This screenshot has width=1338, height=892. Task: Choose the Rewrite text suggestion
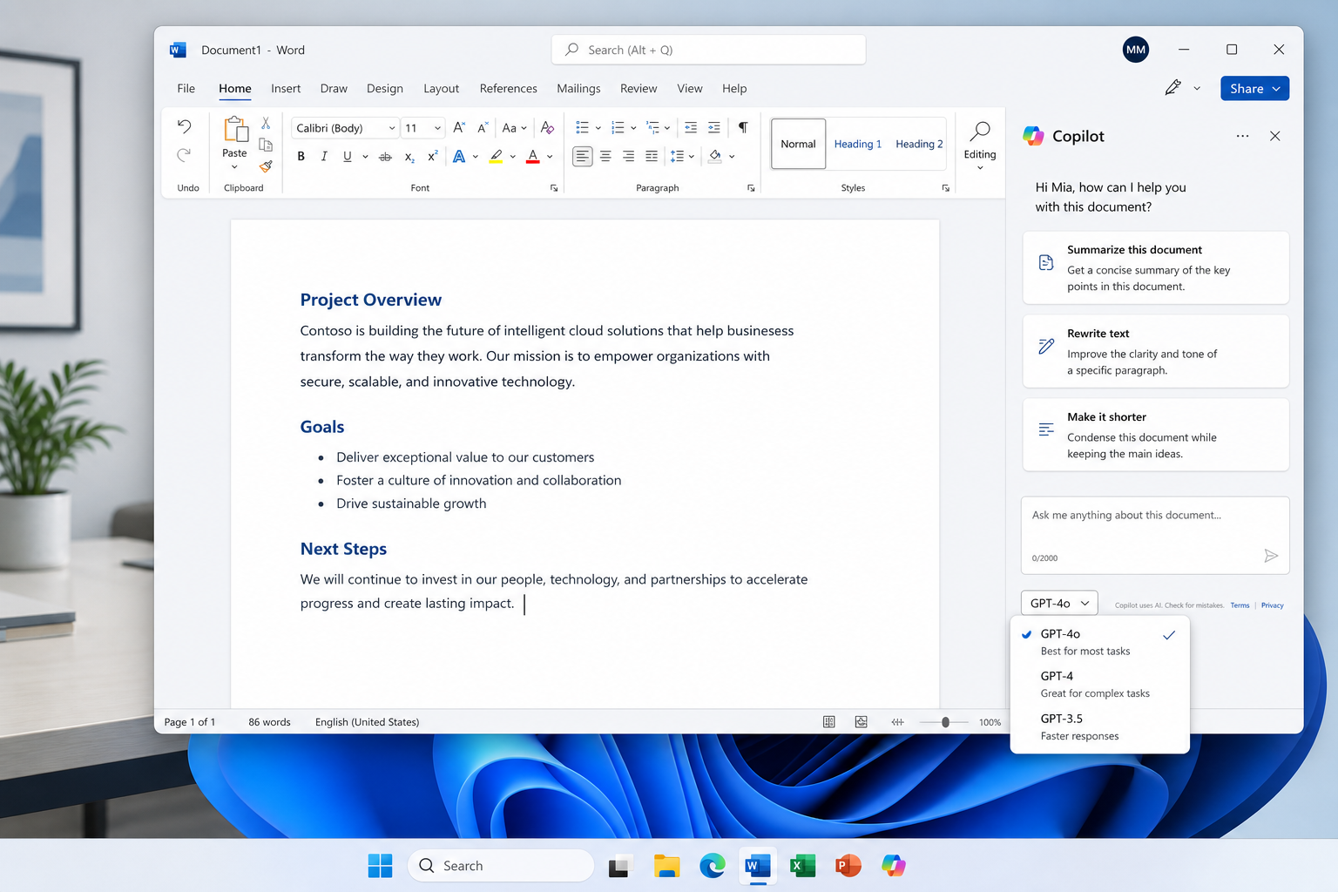pyautogui.click(x=1156, y=351)
